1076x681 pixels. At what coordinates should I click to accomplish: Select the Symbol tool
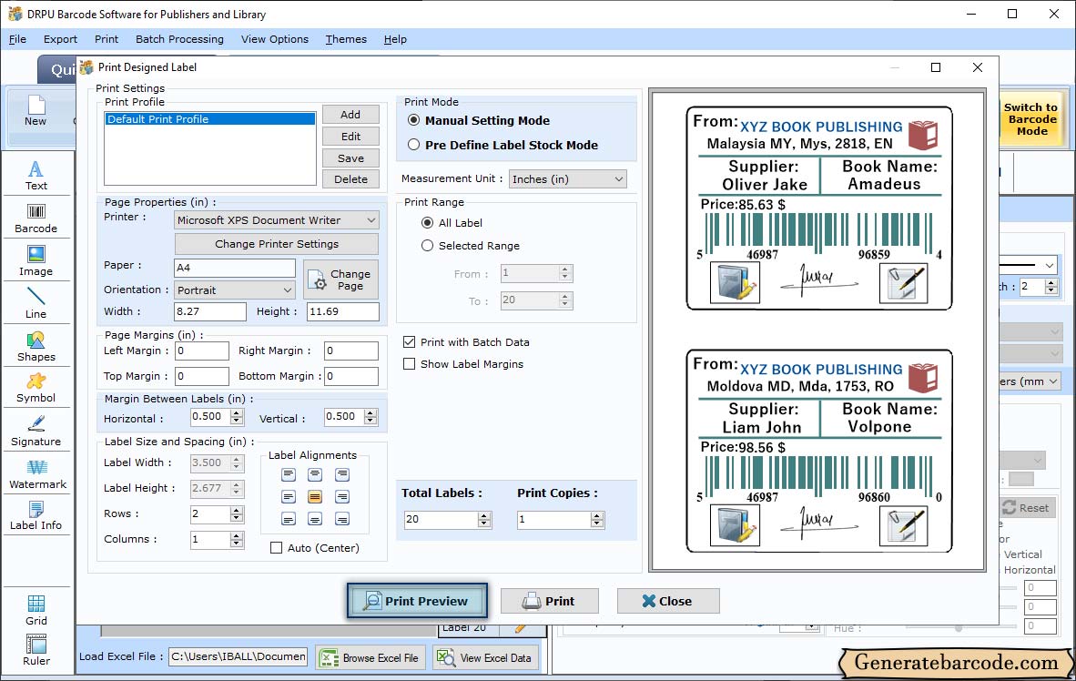pyautogui.click(x=36, y=388)
